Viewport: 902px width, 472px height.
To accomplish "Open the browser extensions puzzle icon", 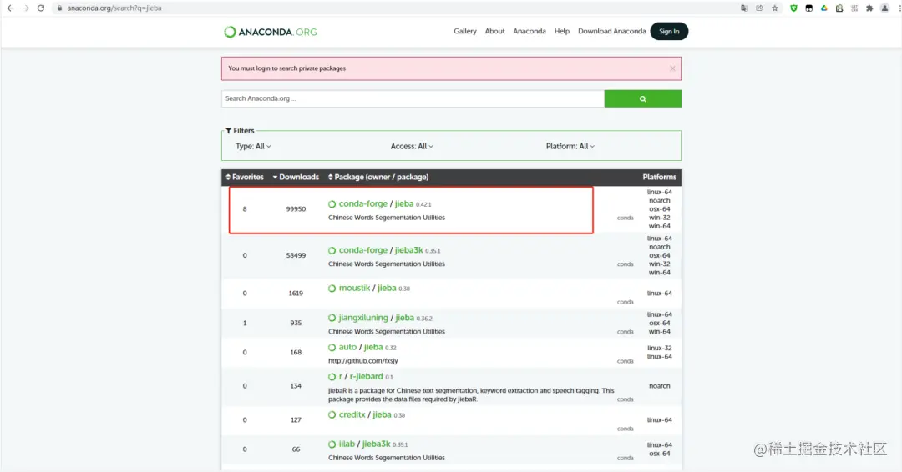I will [869, 8].
